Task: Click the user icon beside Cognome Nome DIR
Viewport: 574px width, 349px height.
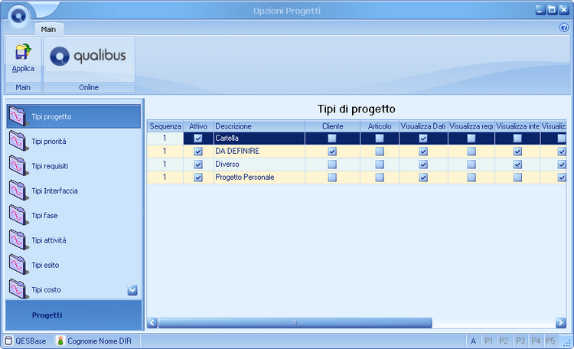Action: coord(60,341)
